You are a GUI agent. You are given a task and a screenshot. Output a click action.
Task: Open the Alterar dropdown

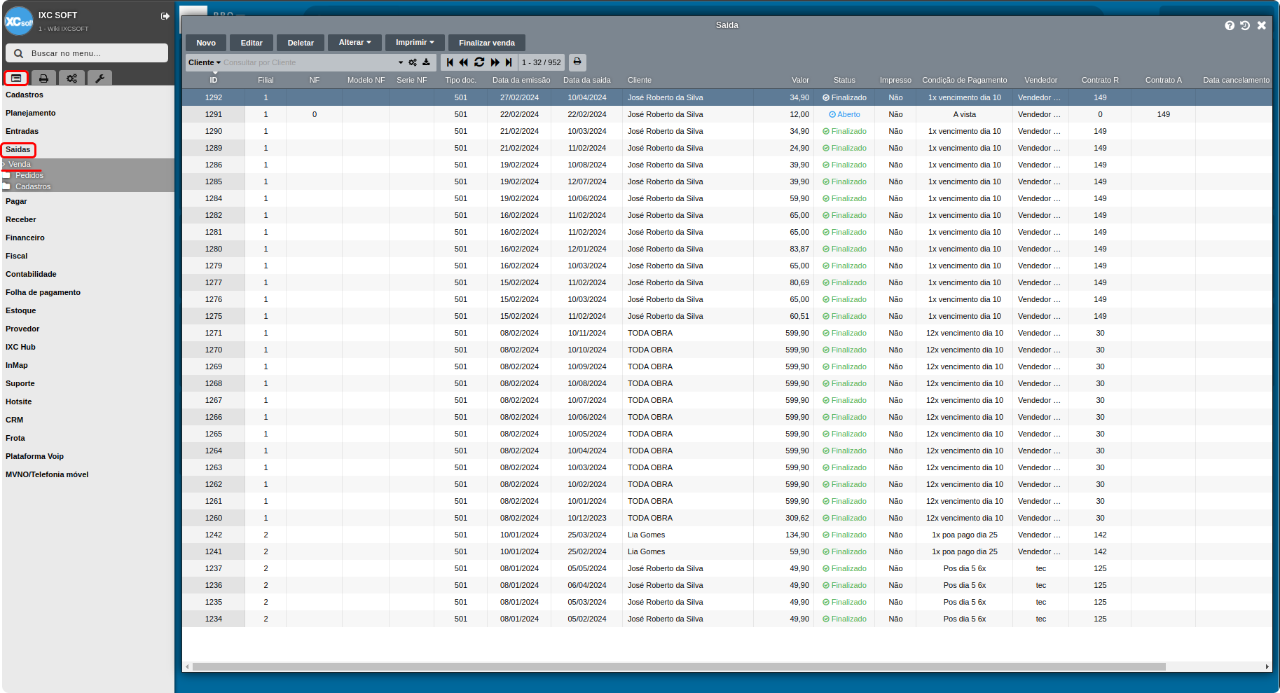click(355, 43)
